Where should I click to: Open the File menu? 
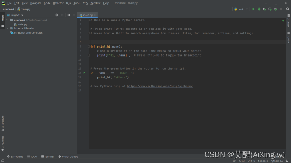[x=9, y=3]
